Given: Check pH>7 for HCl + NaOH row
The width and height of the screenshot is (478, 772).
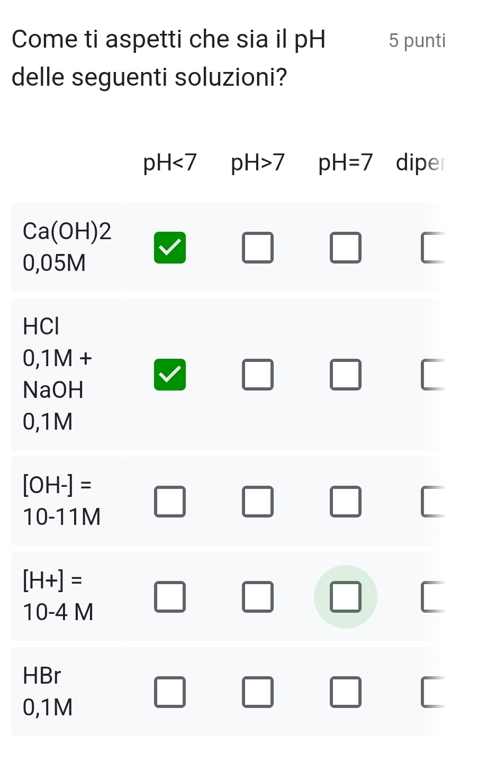Looking at the screenshot, I should coord(258,375).
